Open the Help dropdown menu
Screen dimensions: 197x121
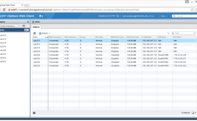tap(164, 16)
